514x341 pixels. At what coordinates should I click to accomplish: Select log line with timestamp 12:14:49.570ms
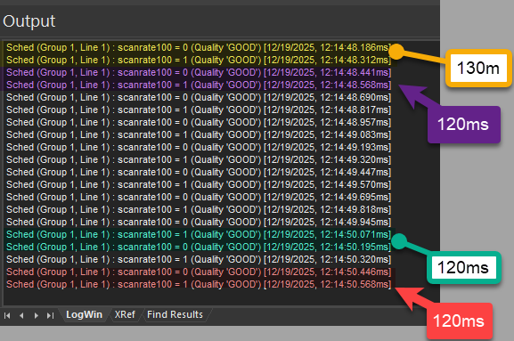(x=199, y=184)
